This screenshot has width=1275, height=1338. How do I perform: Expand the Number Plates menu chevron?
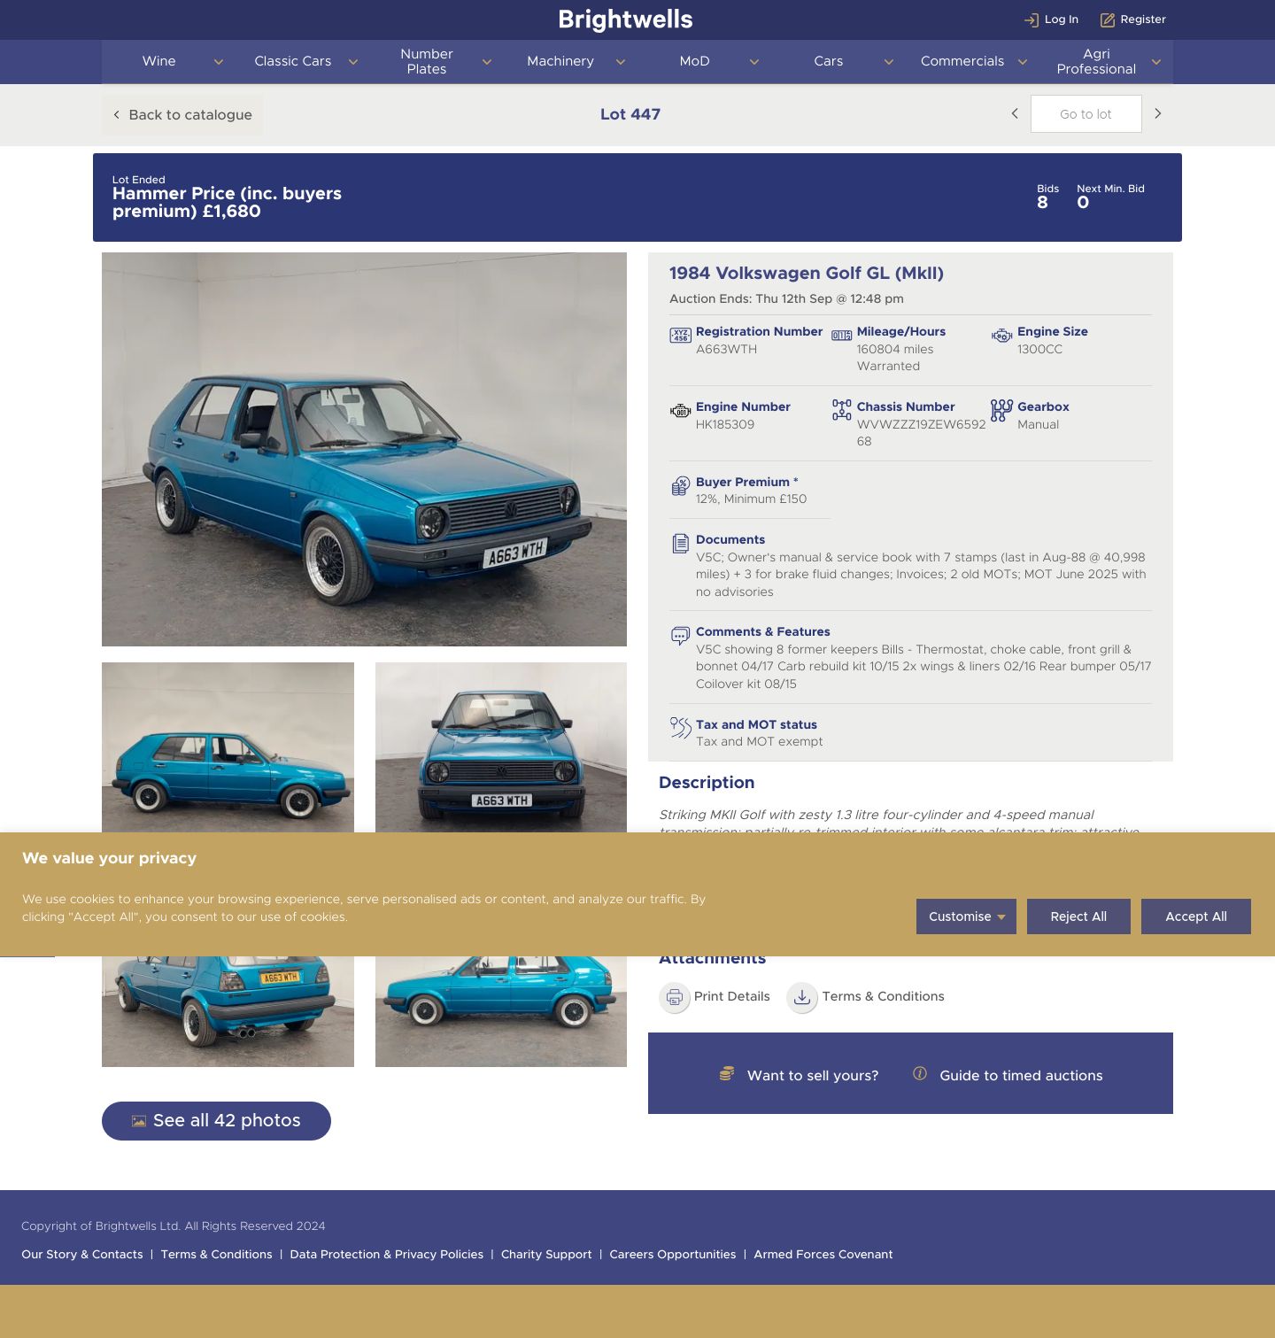point(486,62)
